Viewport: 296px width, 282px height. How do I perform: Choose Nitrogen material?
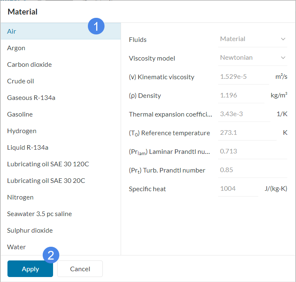click(x=61, y=197)
